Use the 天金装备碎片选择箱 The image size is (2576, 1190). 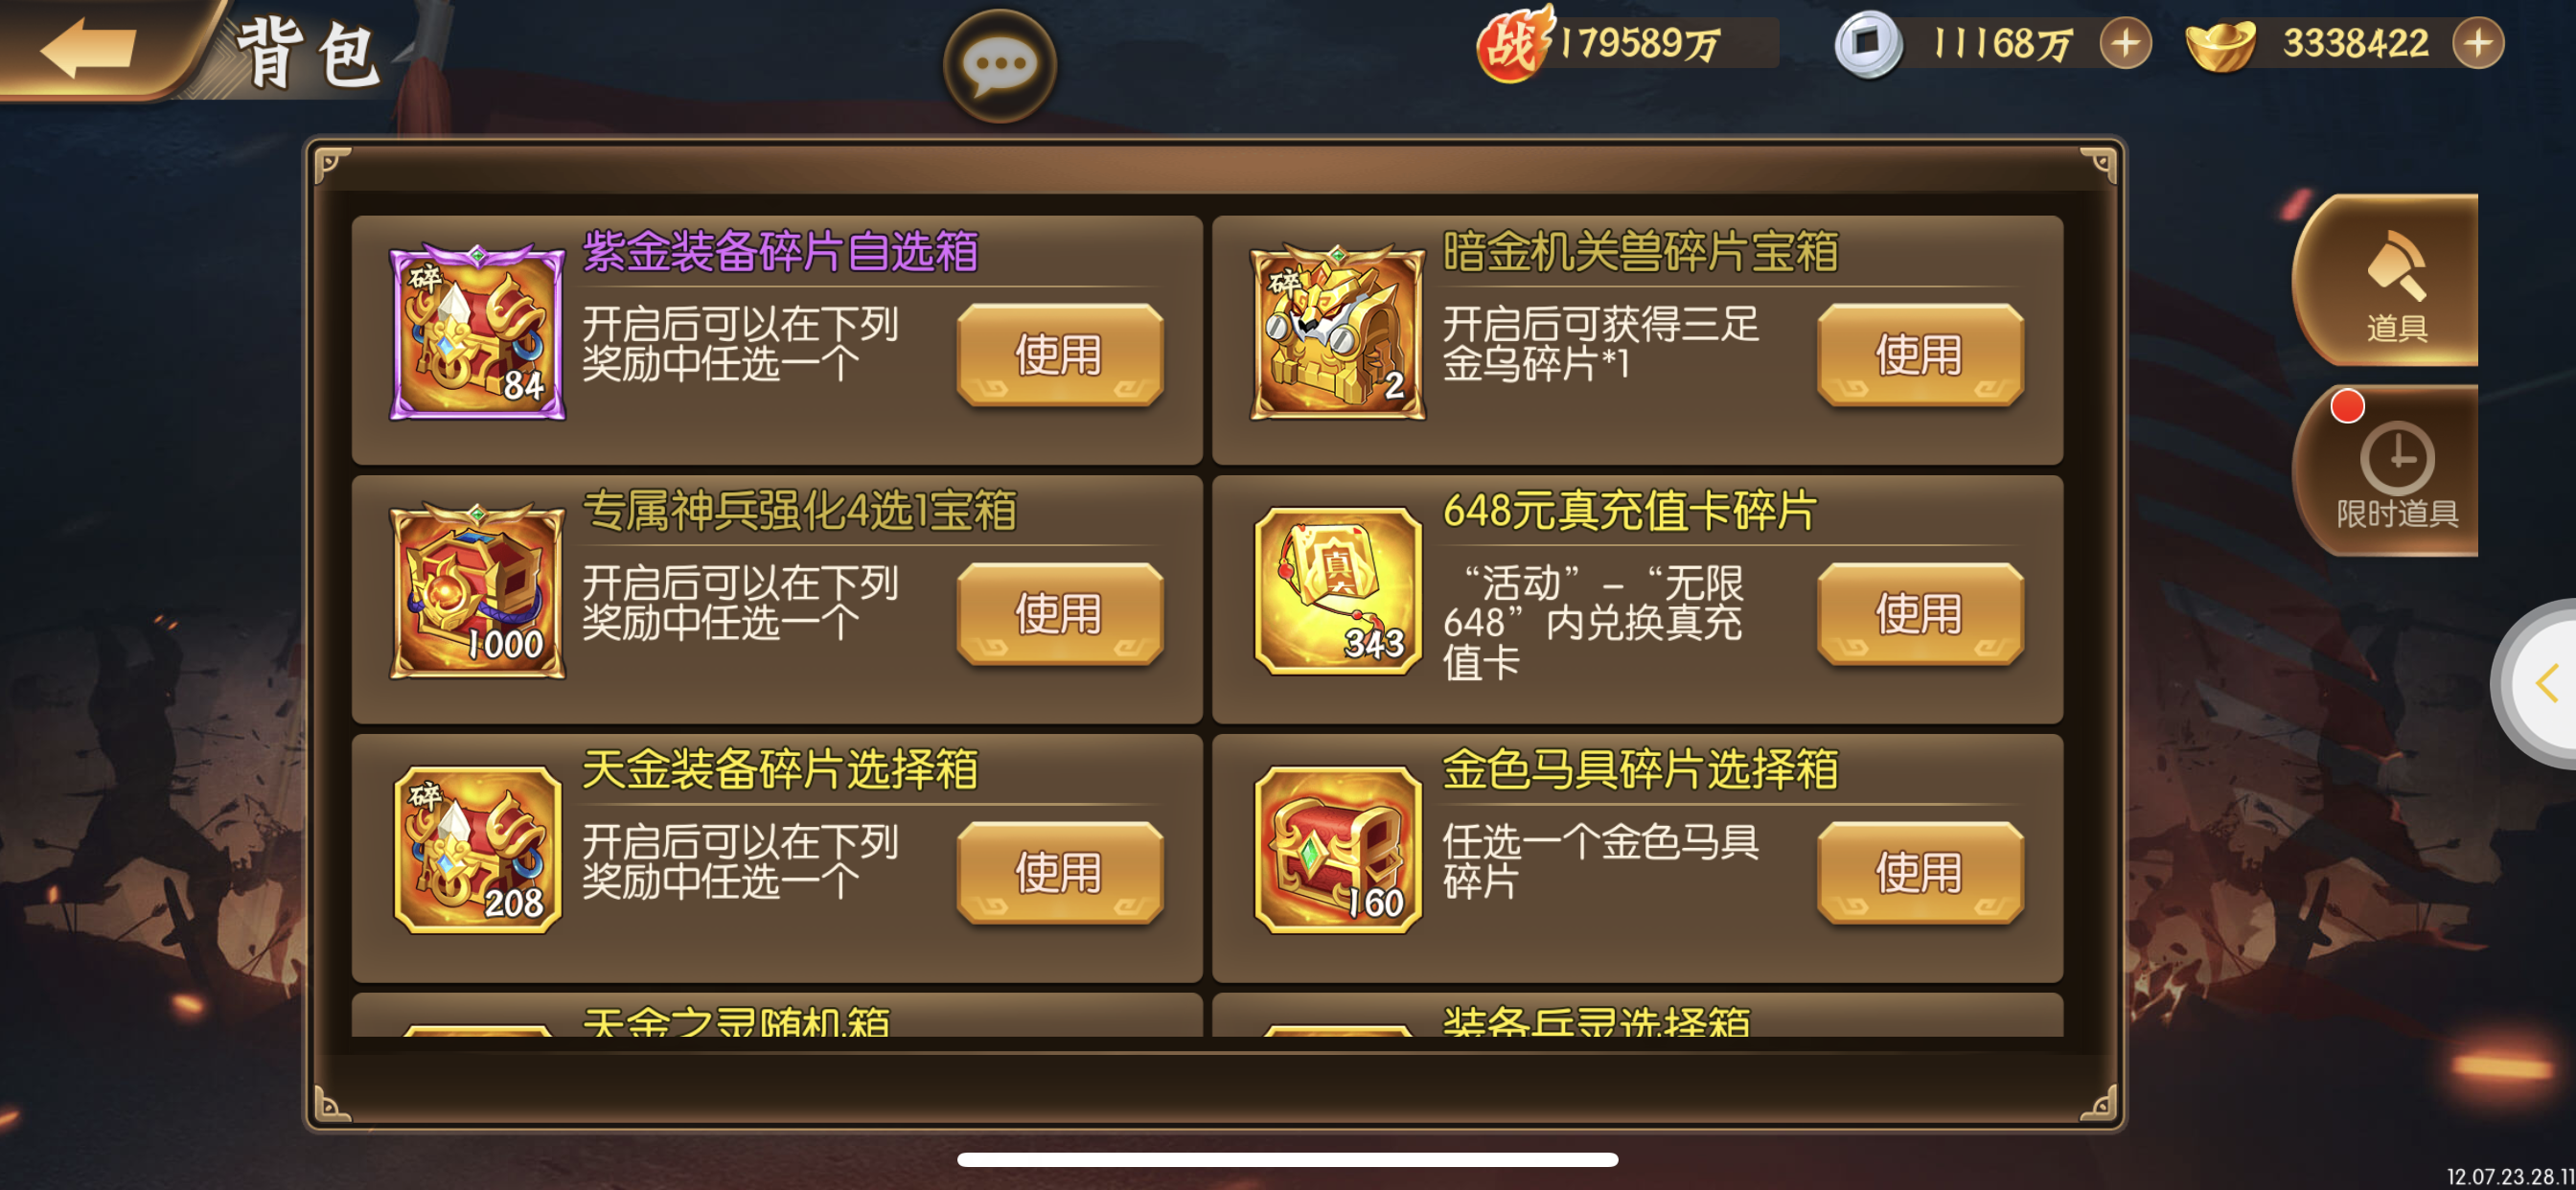point(1059,873)
